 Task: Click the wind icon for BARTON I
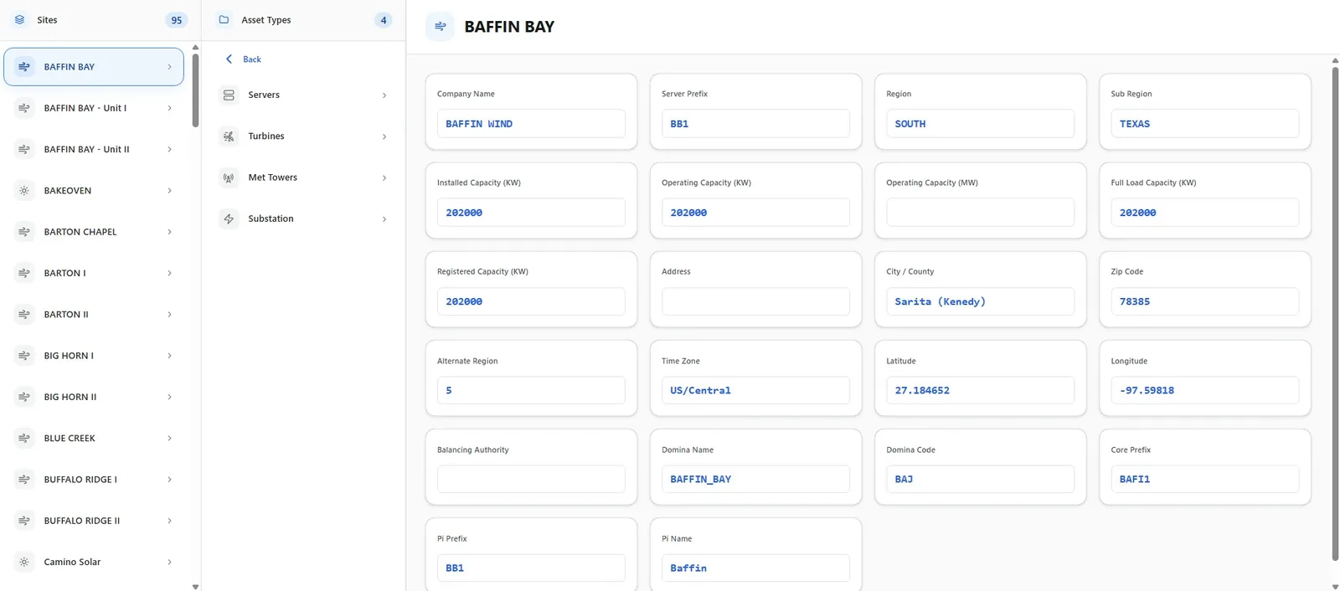(24, 273)
